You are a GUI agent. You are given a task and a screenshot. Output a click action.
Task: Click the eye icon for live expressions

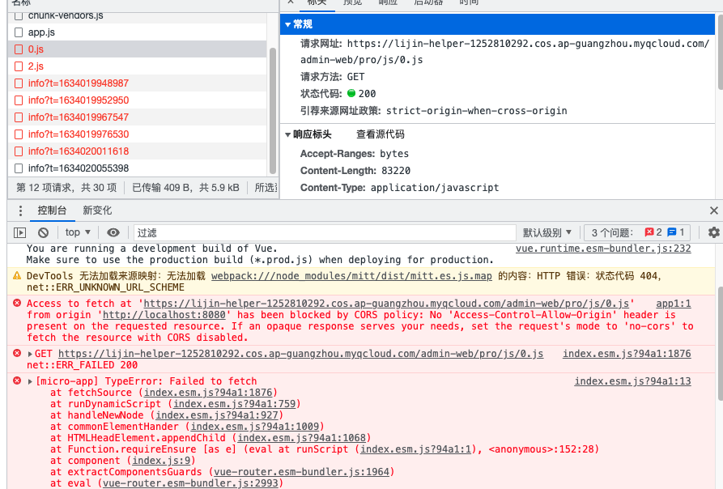pyautogui.click(x=113, y=232)
